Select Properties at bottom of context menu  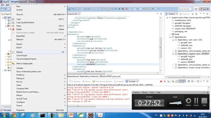(x=39, y=110)
